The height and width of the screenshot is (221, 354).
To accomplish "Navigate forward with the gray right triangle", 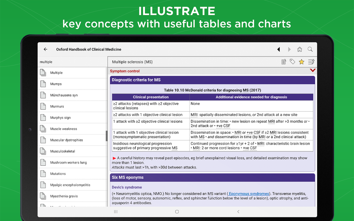I will point(289,49).
